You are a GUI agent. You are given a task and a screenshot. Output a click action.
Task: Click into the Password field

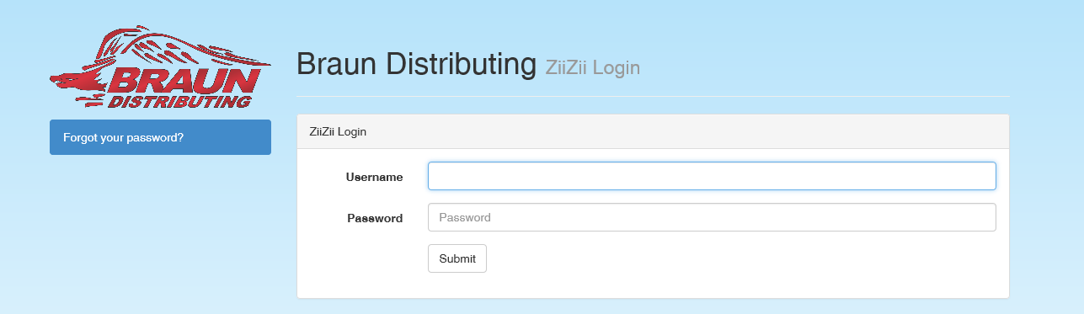click(x=712, y=217)
